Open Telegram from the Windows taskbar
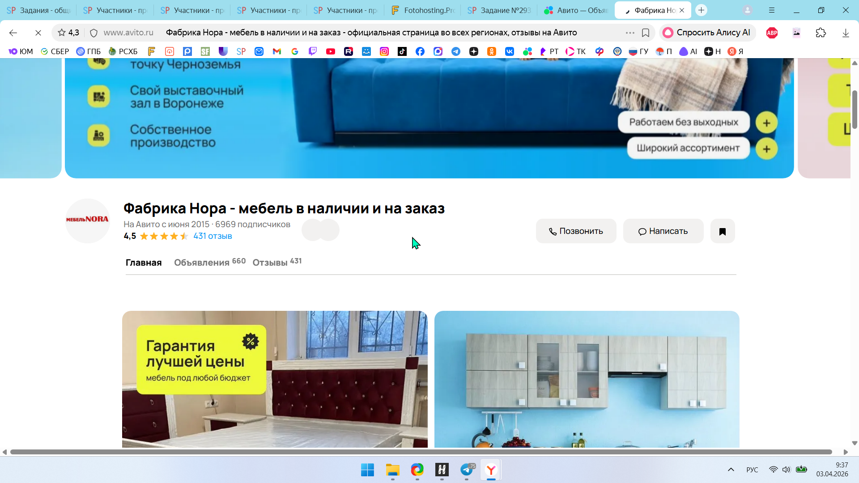The image size is (859, 483). (467, 470)
